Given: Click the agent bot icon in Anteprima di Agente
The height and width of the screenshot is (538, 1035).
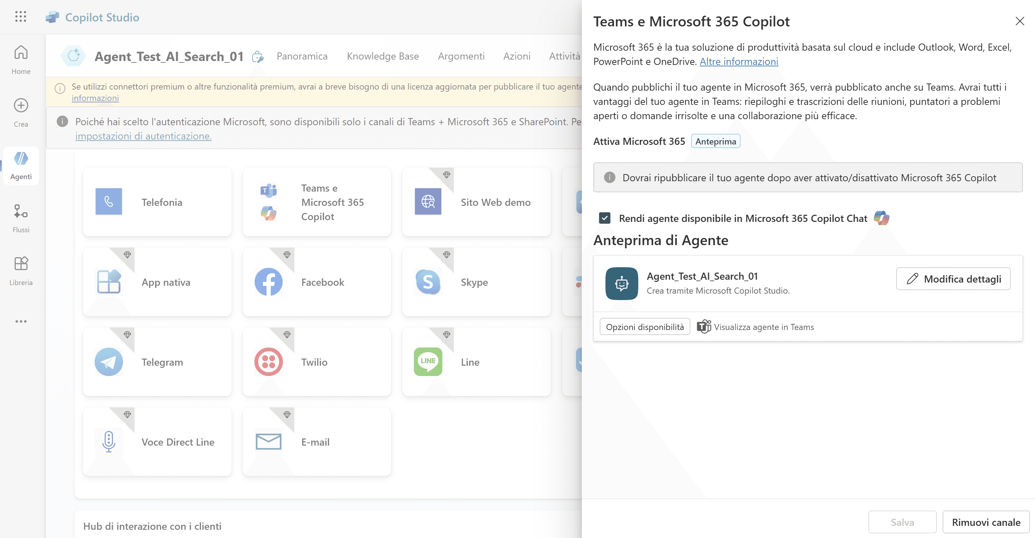Looking at the screenshot, I should [621, 284].
